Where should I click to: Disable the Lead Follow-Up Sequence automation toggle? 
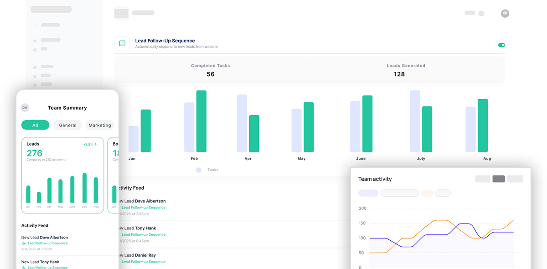pyautogui.click(x=501, y=45)
